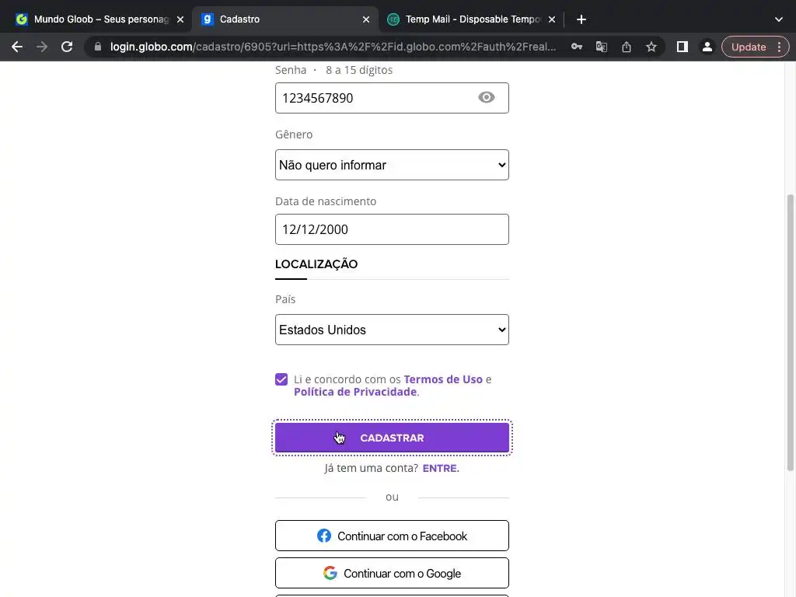Click the translate page icon
The height and width of the screenshot is (597, 796).
click(602, 47)
